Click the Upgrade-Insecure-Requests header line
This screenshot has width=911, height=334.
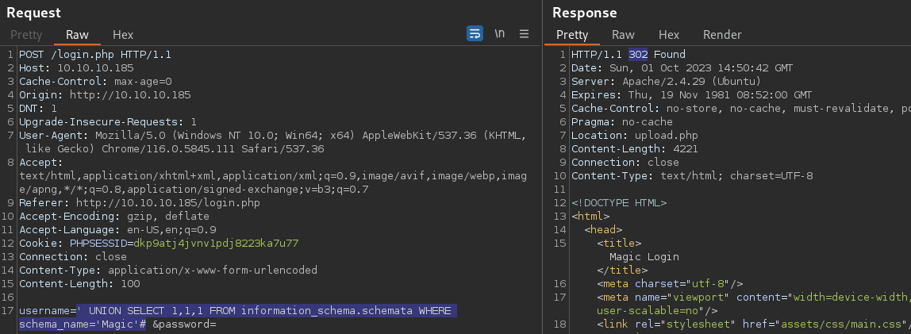[x=107, y=122]
